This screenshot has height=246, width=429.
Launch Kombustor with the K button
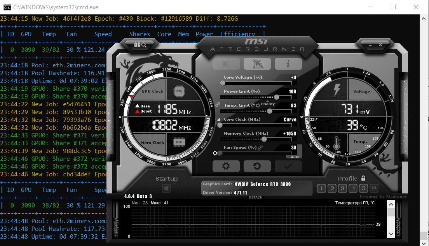[226, 64]
